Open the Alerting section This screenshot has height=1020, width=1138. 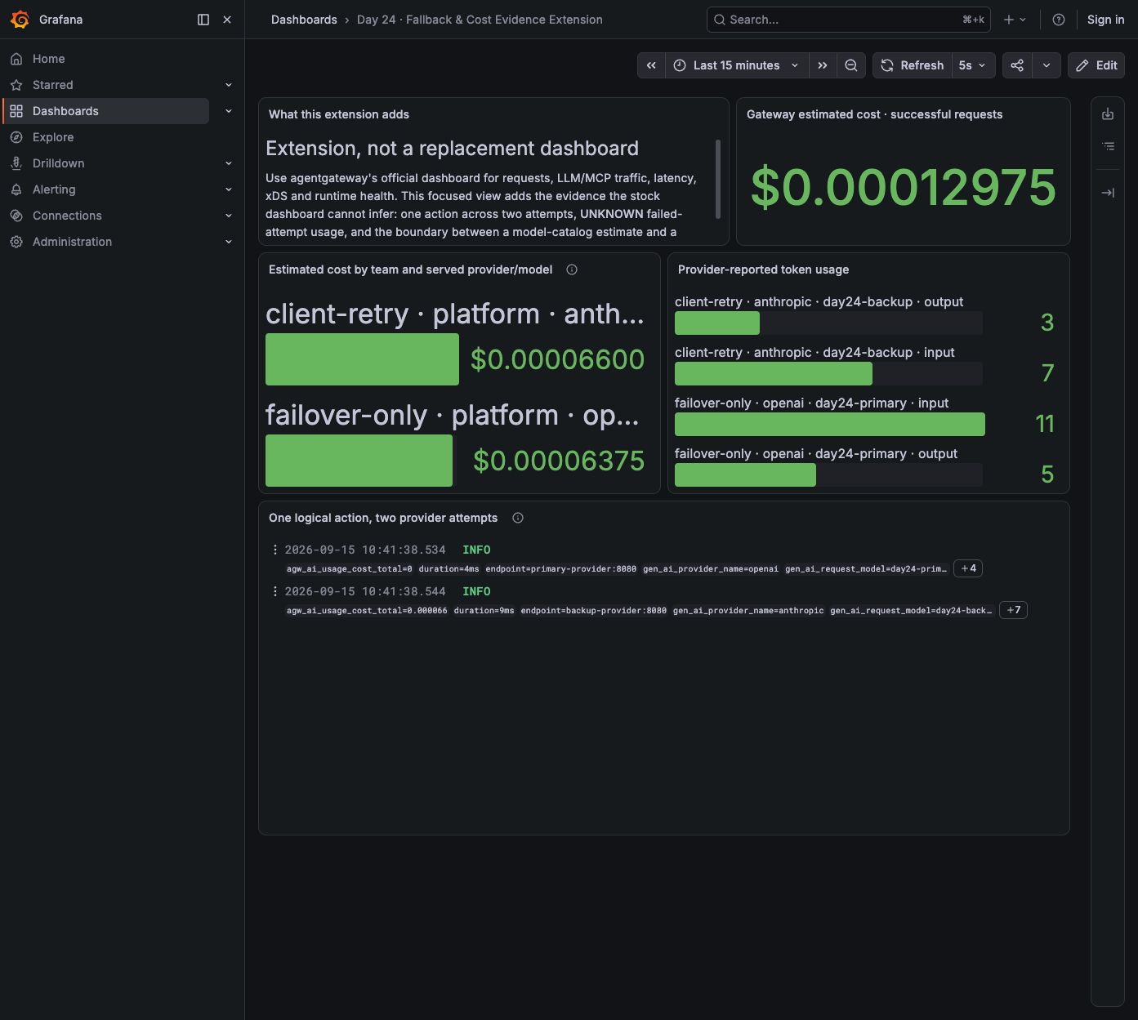pos(54,189)
